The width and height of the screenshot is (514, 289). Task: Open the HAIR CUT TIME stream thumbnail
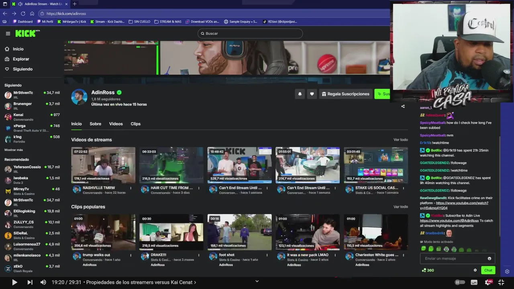point(171,165)
